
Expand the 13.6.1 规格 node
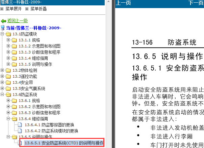8,101
